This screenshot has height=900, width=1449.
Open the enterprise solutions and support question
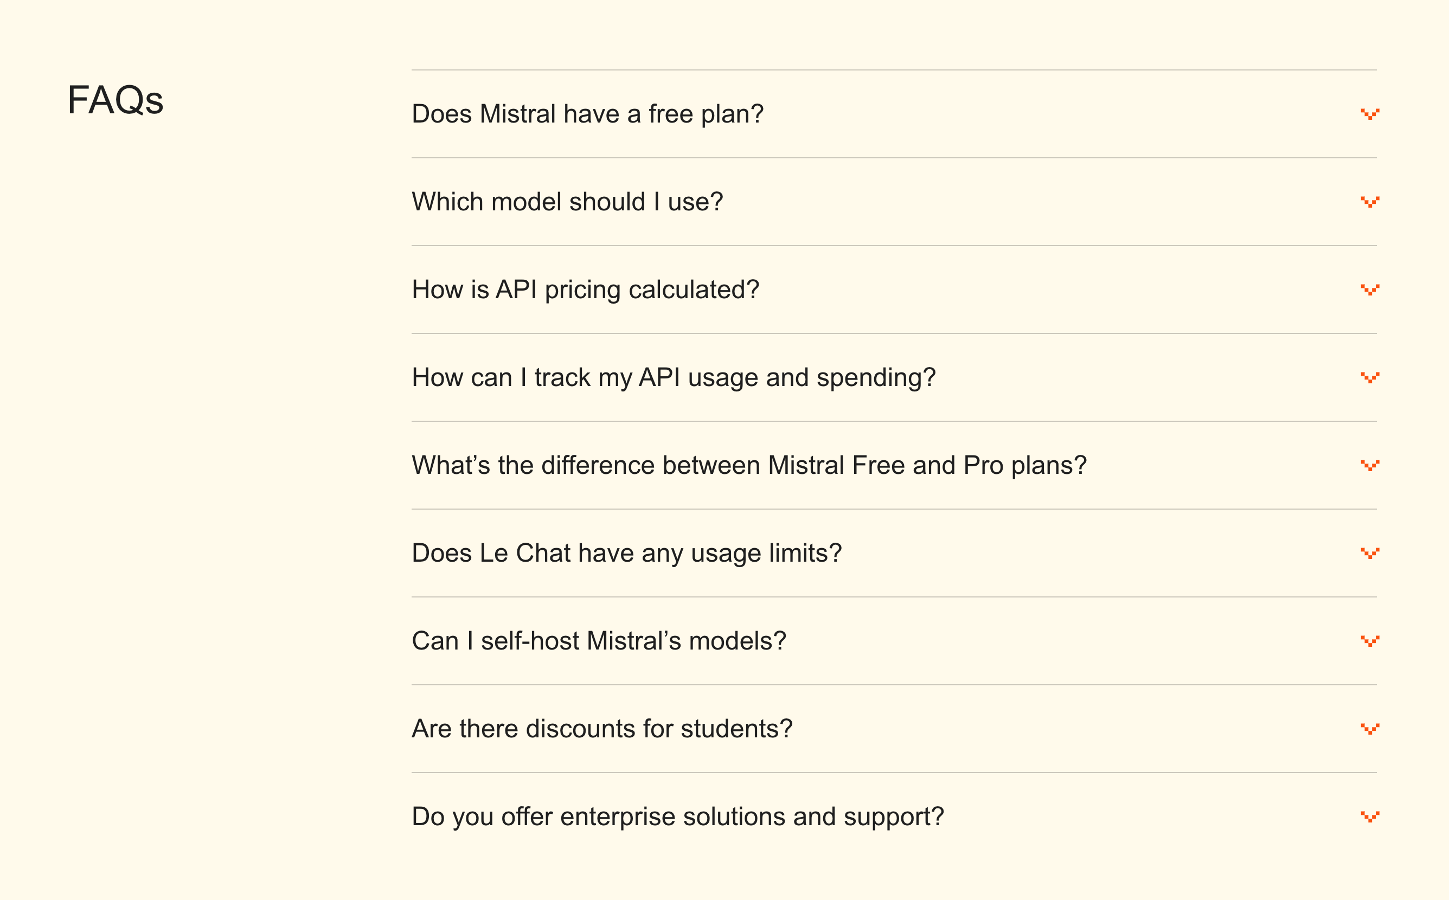coord(677,817)
